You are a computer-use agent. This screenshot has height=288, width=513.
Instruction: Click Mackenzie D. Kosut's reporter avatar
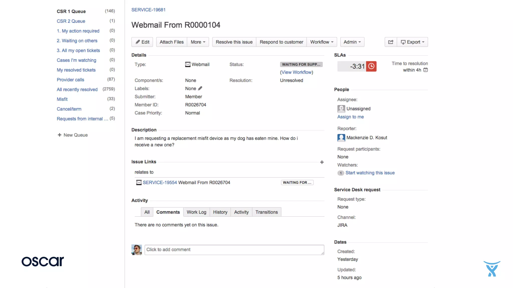point(341,138)
